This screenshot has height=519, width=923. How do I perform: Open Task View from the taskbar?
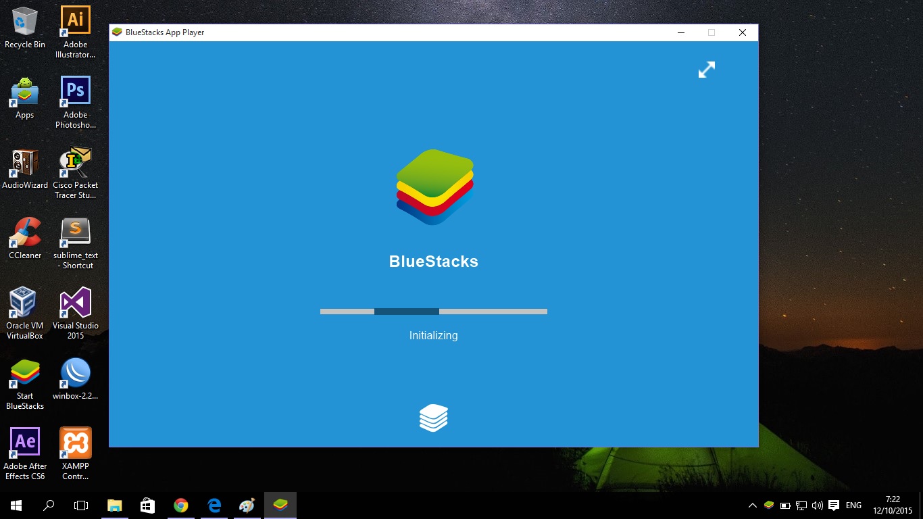pos(81,505)
